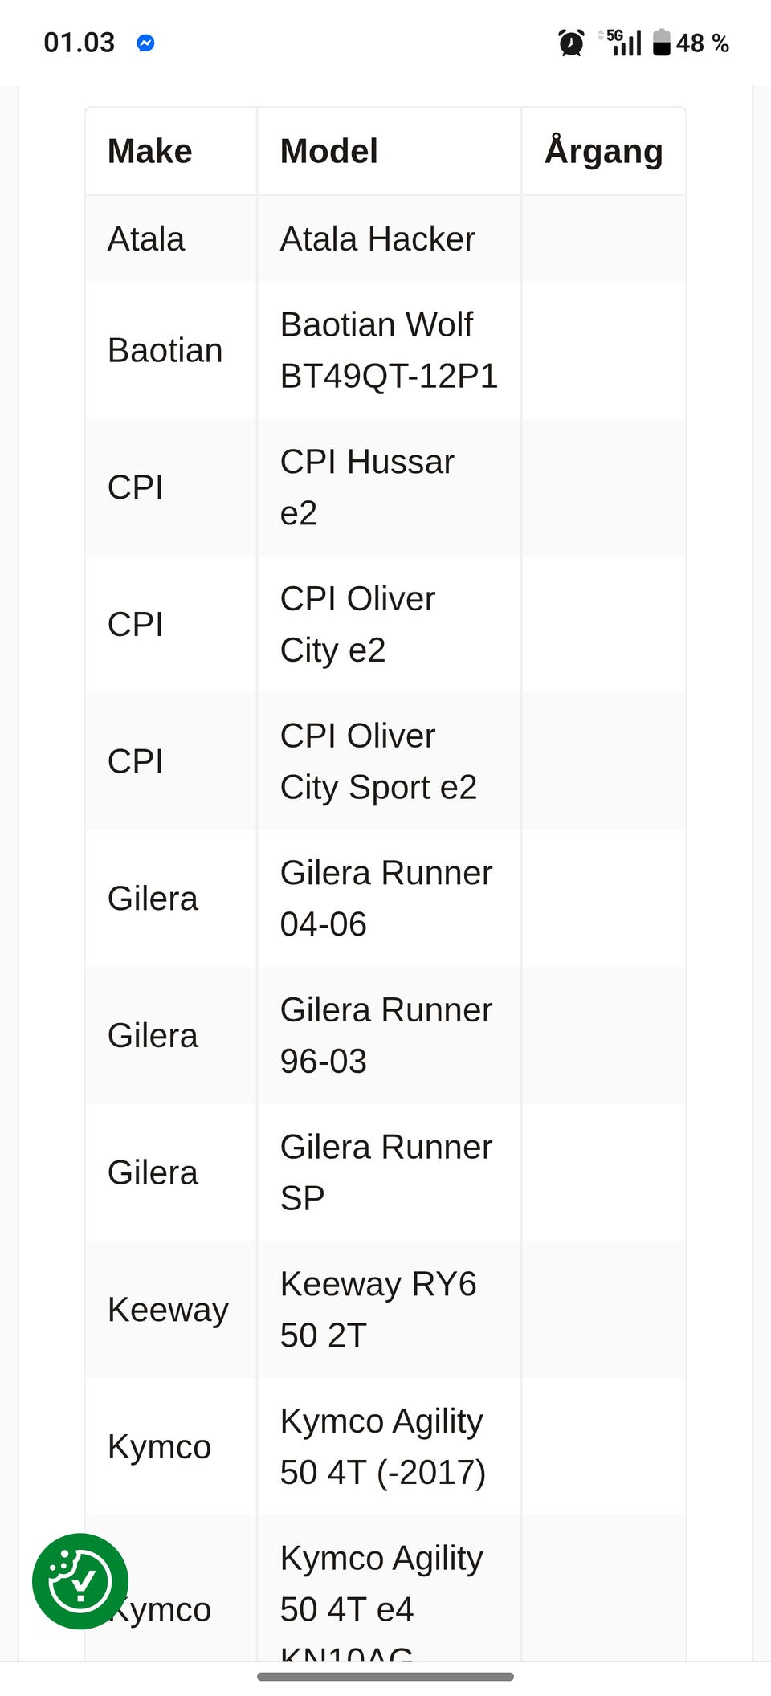
Task: Tap the alarm clock status icon
Action: [x=571, y=43]
